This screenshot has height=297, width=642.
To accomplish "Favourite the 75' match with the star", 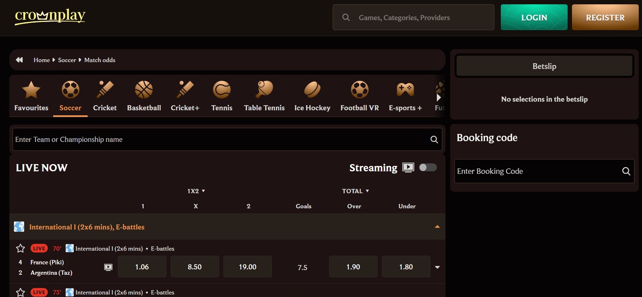I will click(20, 292).
